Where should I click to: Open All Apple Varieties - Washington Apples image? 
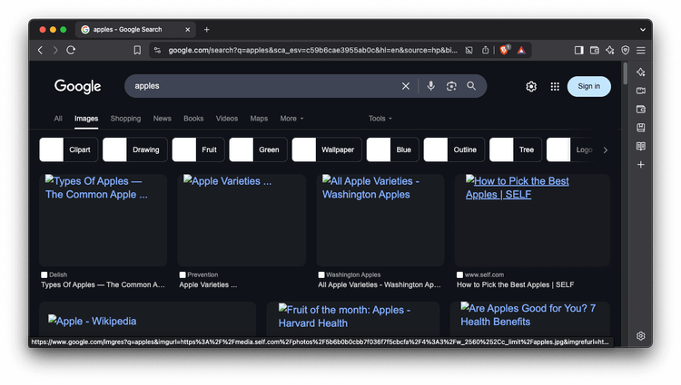380,220
